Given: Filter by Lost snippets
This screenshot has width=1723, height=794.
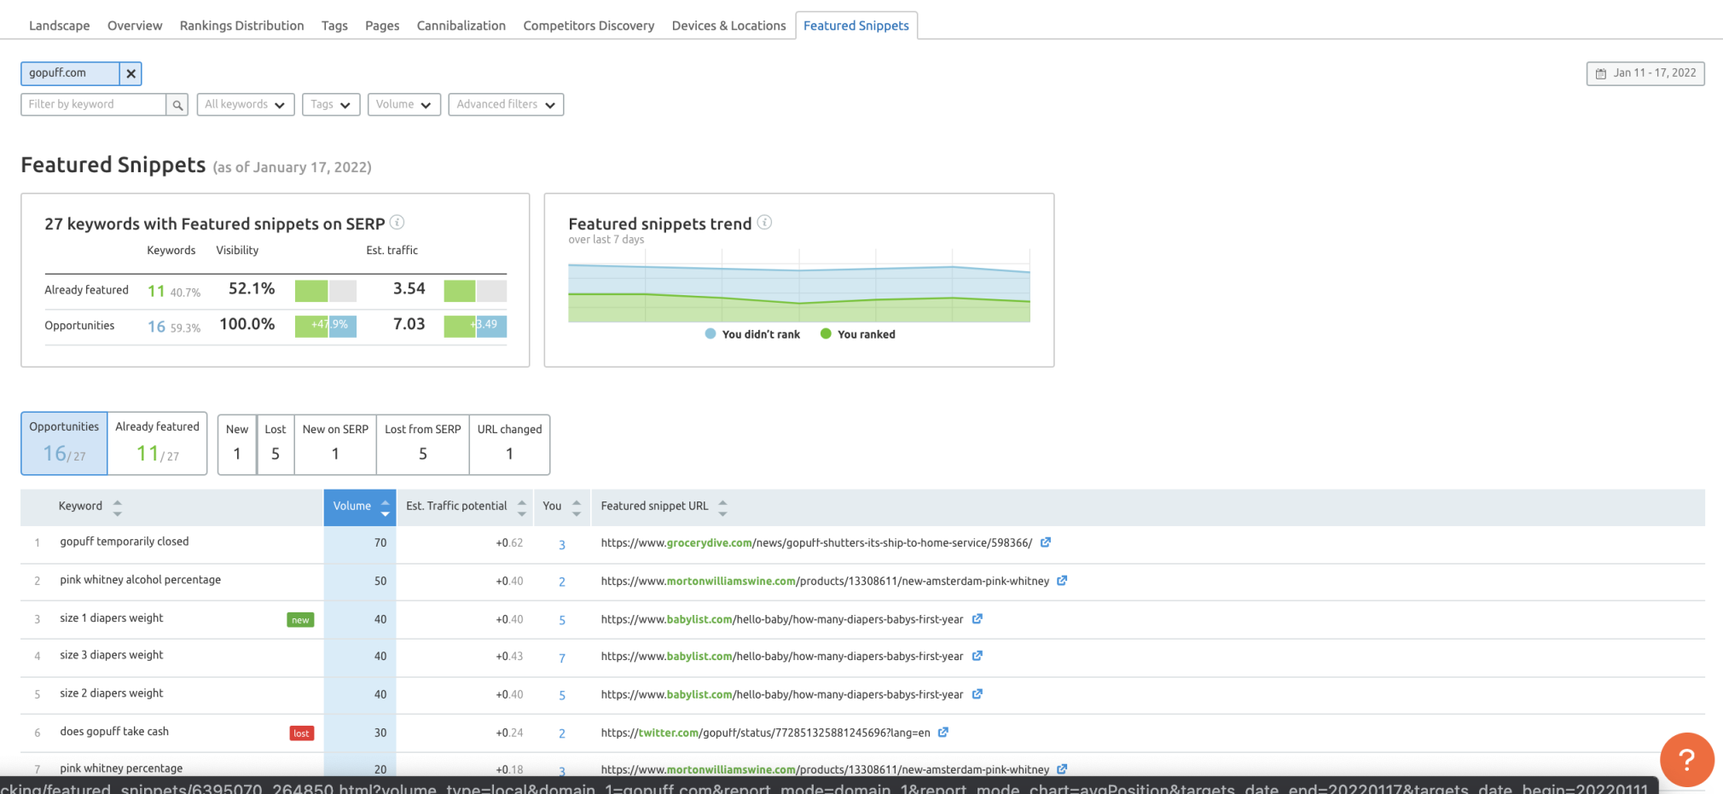Looking at the screenshot, I should tap(276, 444).
